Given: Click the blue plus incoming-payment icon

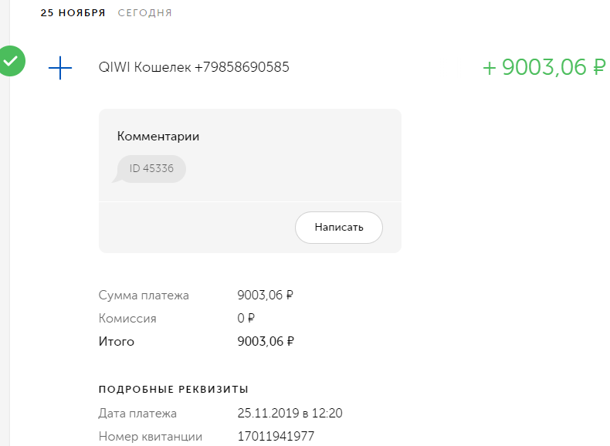Looking at the screenshot, I should click(x=60, y=68).
